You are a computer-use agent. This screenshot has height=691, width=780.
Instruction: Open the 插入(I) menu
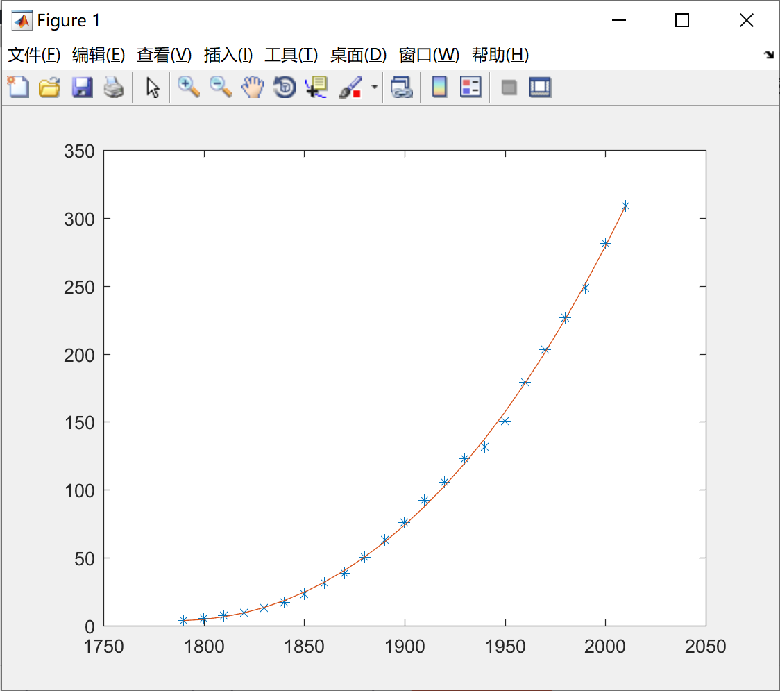point(228,55)
